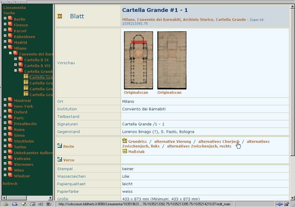
Task: Click the Verso edit icon
Action: pos(60,159)
